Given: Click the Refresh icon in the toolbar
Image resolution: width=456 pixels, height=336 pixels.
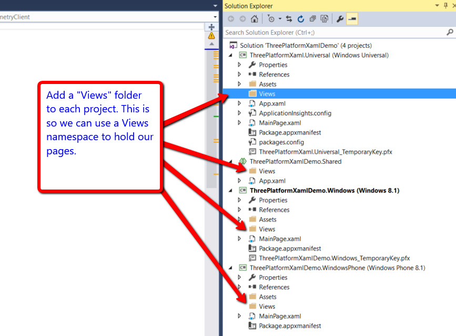Looking at the screenshot, I should pos(300,19).
